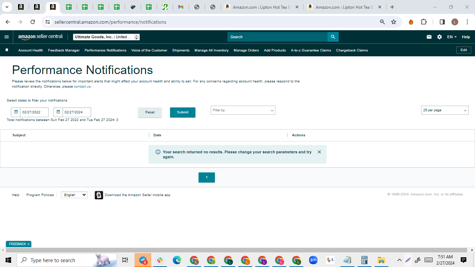475x267 pixels.
Task: Expand the Filter by dropdown
Action: pyautogui.click(x=243, y=110)
